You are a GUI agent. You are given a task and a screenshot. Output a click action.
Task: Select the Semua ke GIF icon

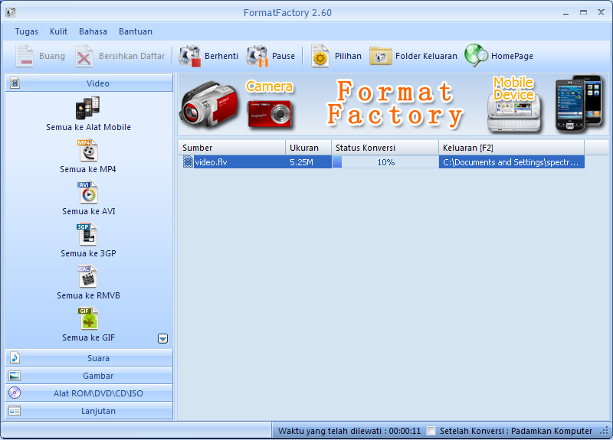(88, 318)
